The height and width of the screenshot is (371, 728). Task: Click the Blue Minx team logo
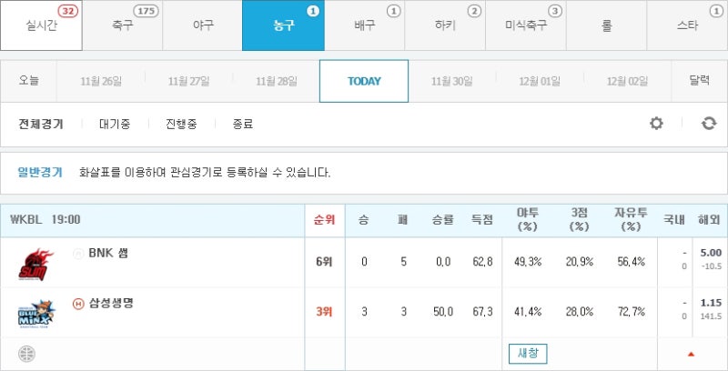pos(35,313)
